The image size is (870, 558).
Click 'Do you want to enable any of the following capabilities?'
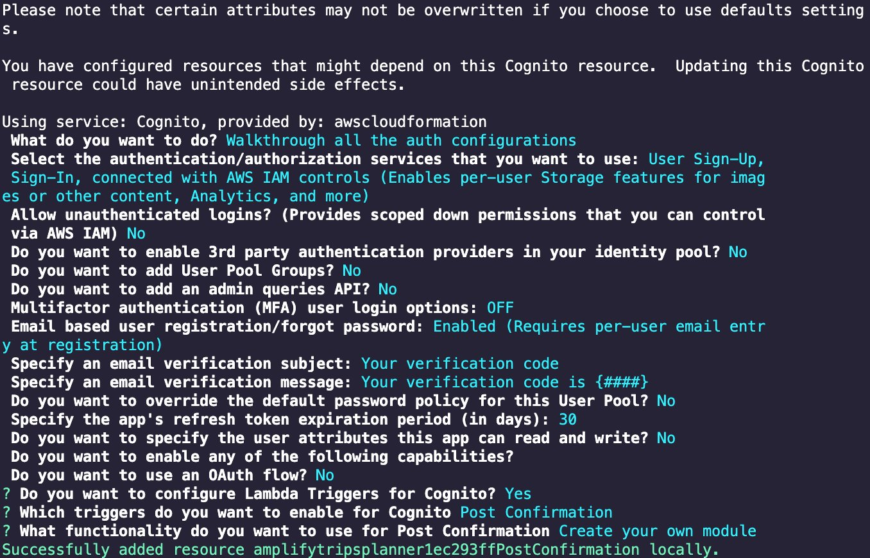(x=262, y=457)
